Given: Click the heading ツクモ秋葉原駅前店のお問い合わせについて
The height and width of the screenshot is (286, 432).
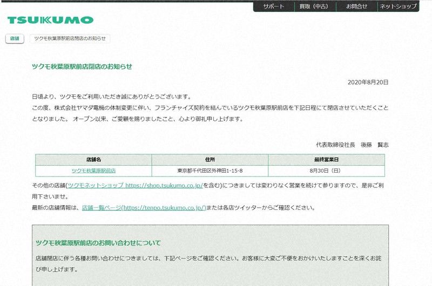Looking at the screenshot, I should tap(98, 243).
